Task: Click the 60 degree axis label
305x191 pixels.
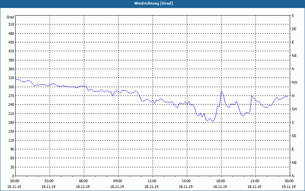Action: pos(12,158)
